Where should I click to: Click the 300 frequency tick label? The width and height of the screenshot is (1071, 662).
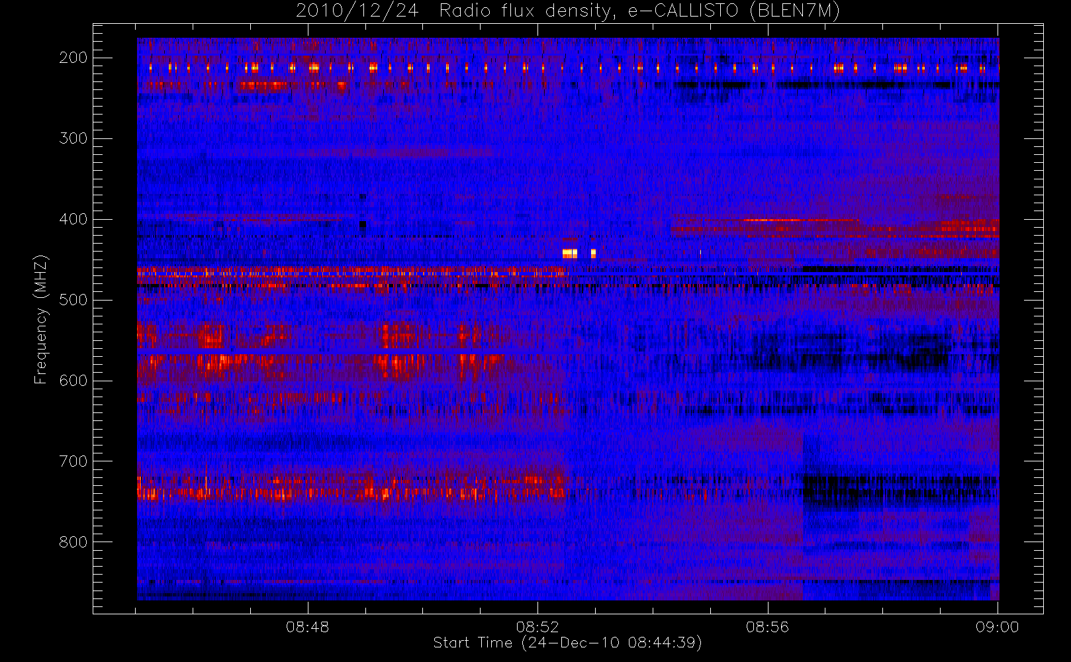click(73, 138)
